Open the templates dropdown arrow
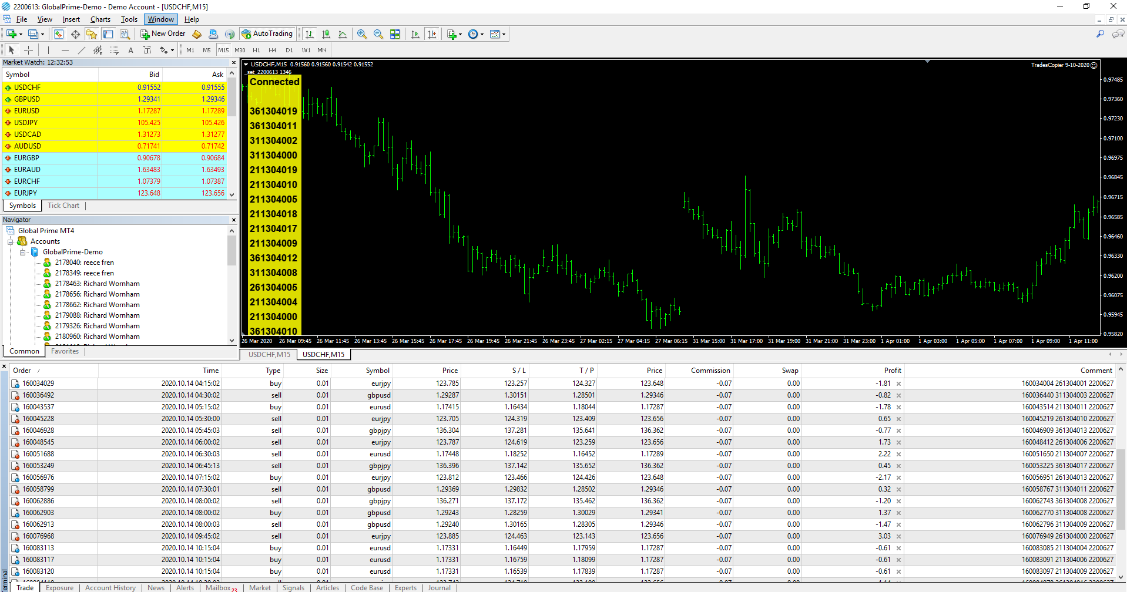Screen dimensions: 1127x592 point(504,34)
